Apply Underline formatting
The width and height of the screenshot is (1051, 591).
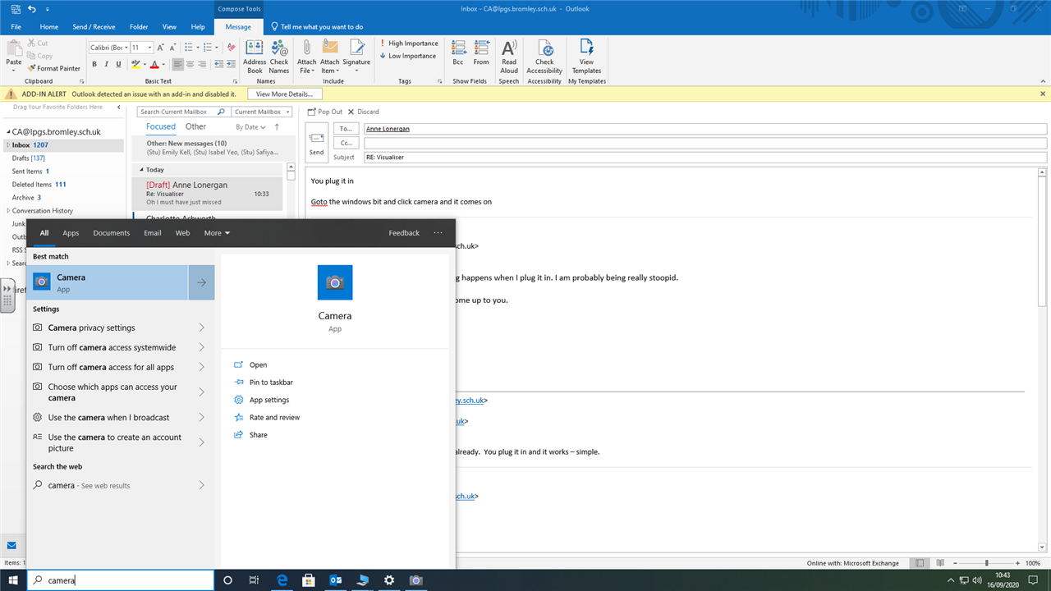(119, 64)
